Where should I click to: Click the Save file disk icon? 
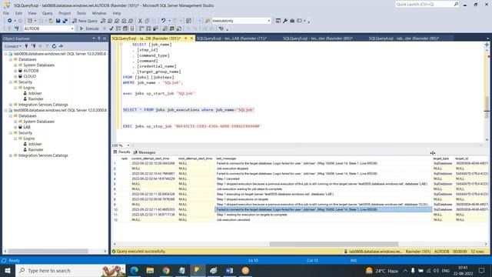(x=58, y=21)
